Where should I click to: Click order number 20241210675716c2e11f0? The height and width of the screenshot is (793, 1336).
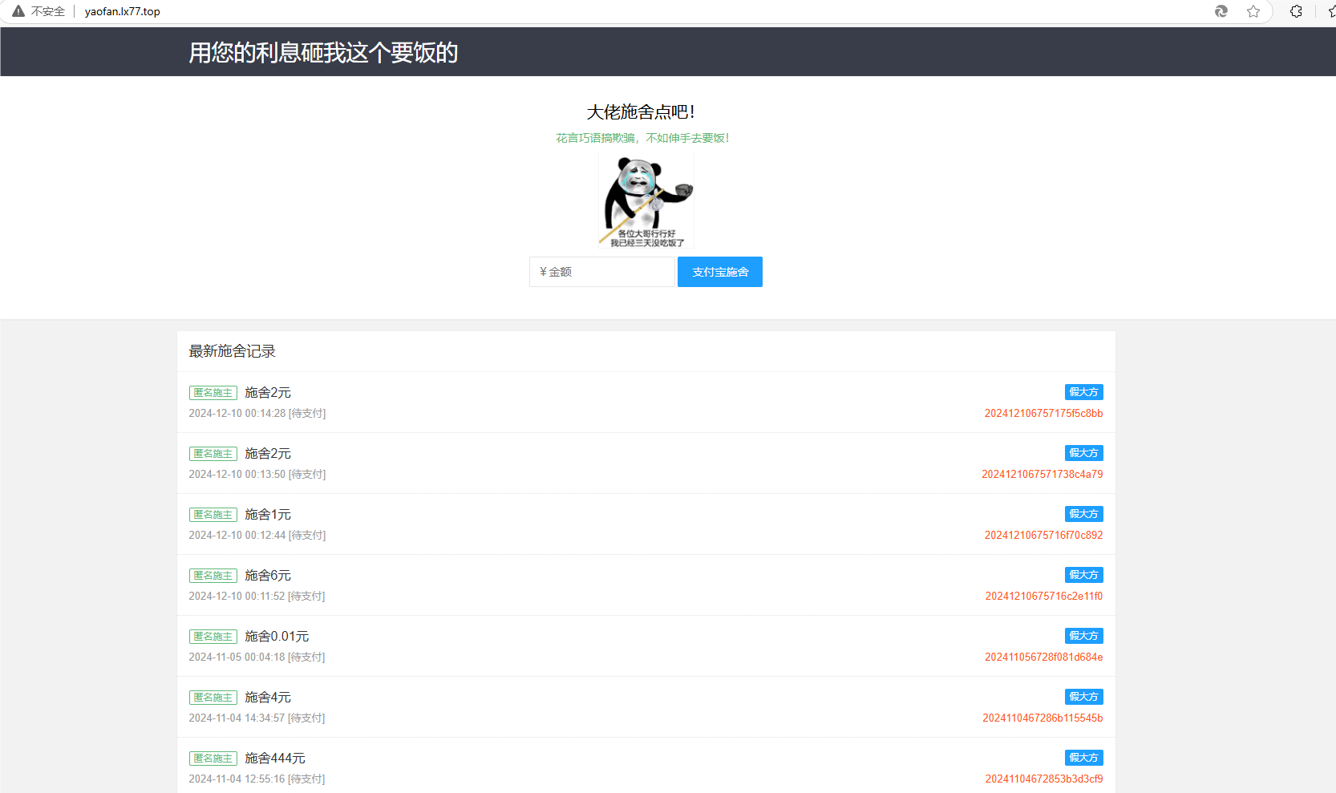tap(1044, 597)
